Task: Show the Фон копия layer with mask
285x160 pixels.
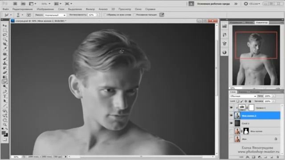Action: pos(231,131)
